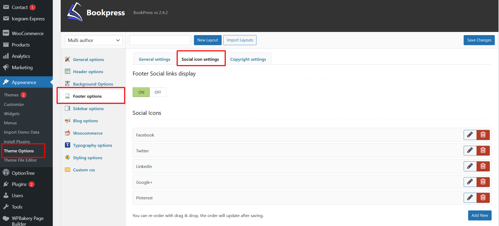Screen dimensions: 499x226
Task: Go to Themes submenu item
Action: (x=11, y=95)
